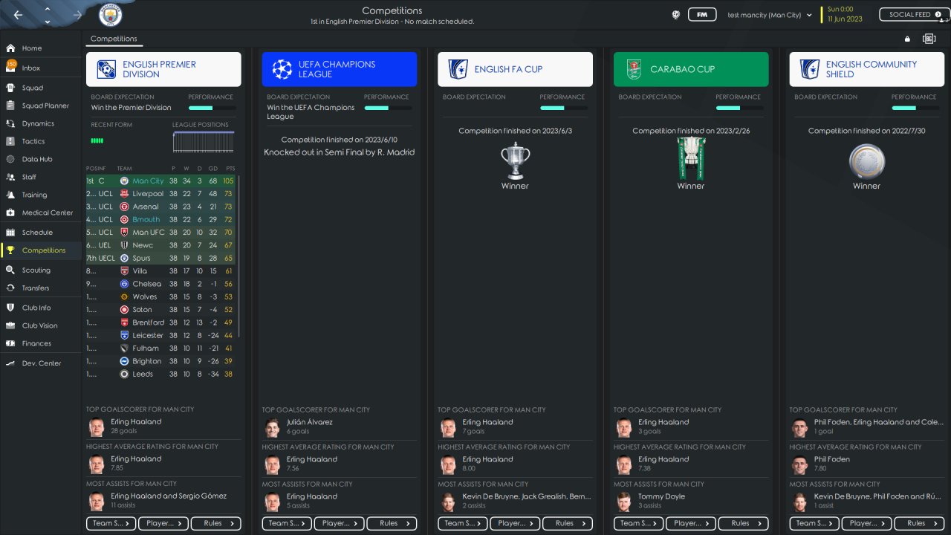This screenshot has width=951, height=535.
Task: Open Finances in the sidebar
Action: coord(36,343)
